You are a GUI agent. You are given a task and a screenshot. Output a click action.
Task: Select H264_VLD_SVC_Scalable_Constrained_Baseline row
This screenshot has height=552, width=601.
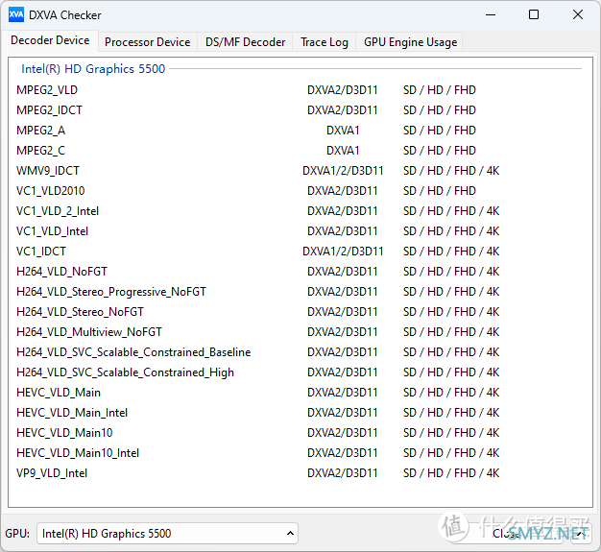point(300,352)
